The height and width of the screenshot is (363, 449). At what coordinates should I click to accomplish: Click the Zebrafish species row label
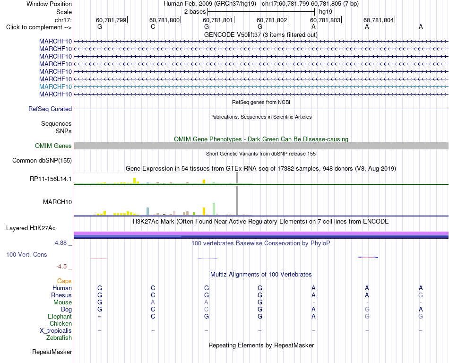(59, 337)
